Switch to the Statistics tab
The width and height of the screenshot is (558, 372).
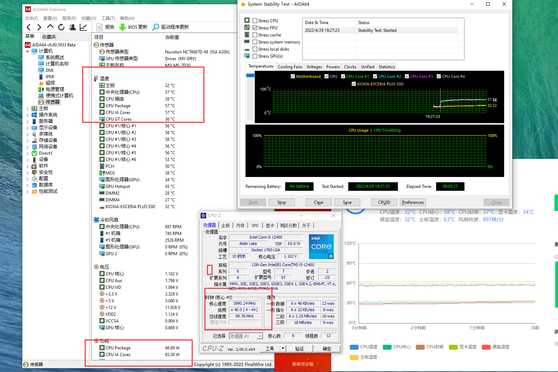click(387, 67)
